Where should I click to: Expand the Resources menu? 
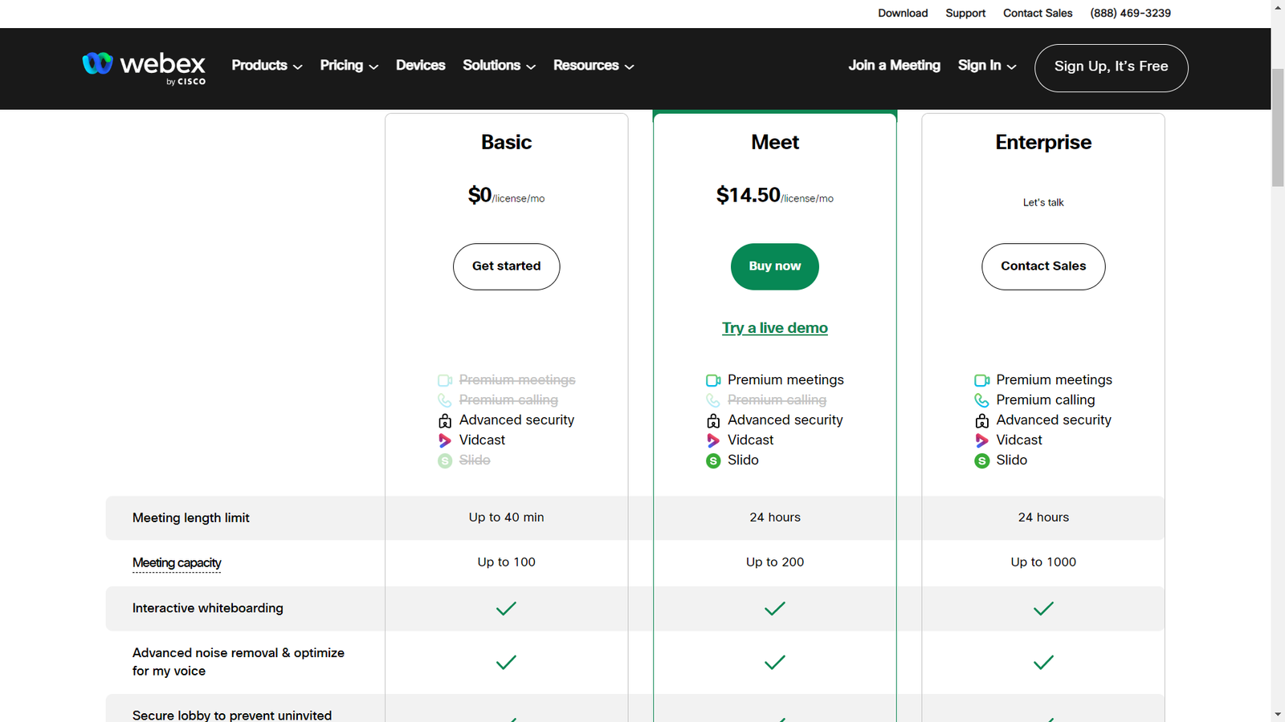click(x=594, y=66)
